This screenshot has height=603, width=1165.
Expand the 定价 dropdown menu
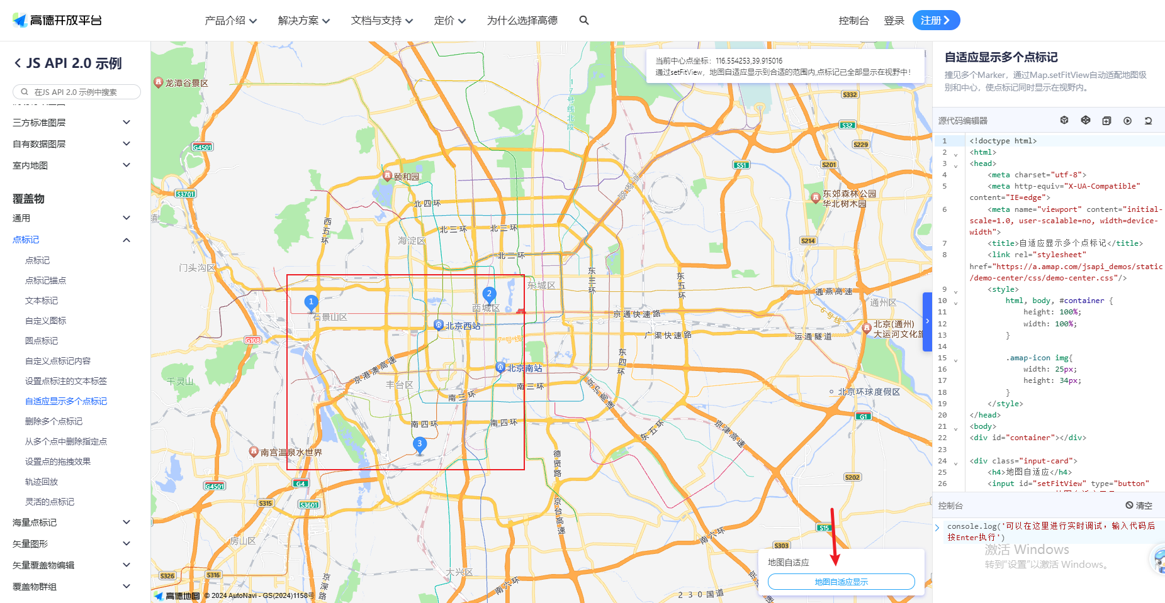click(x=450, y=20)
